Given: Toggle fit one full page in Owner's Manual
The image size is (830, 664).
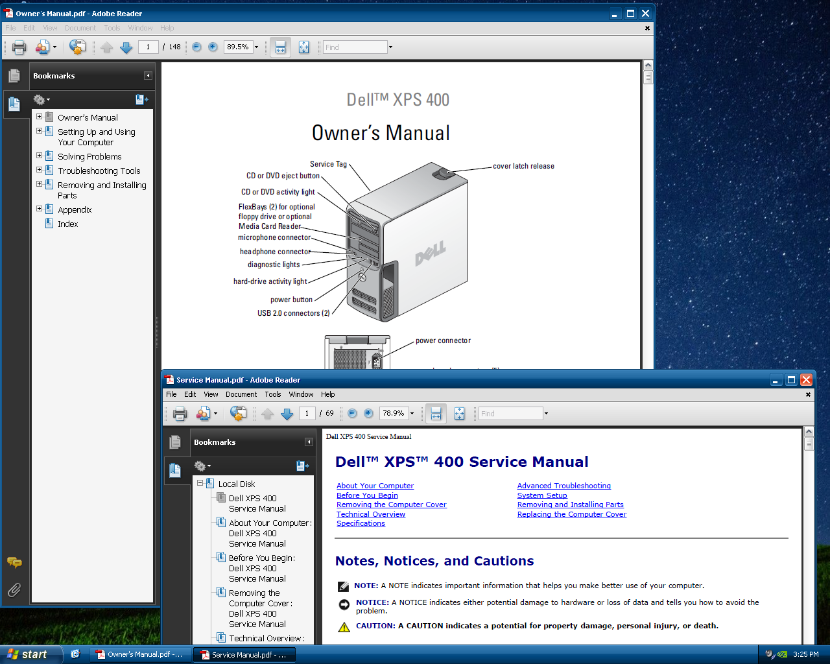Looking at the screenshot, I should point(303,47).
